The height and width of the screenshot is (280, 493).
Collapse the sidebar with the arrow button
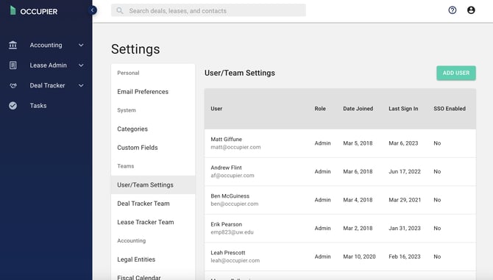pyautogui.click(x=93, y=10)
